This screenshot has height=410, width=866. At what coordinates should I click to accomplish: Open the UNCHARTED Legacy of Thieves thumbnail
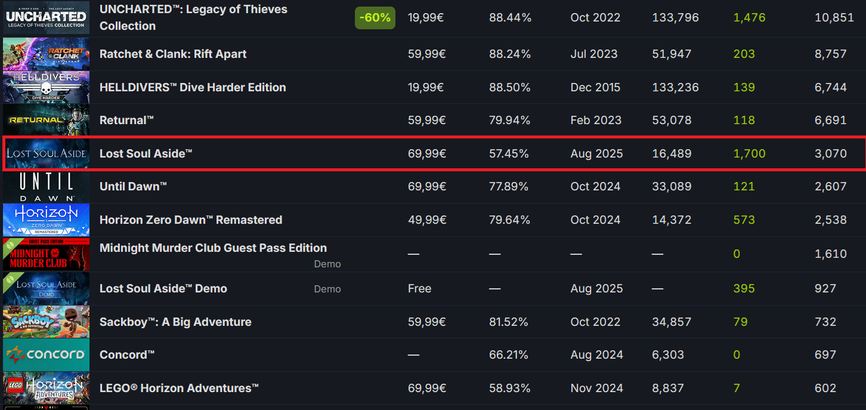[x=46, y=17]
